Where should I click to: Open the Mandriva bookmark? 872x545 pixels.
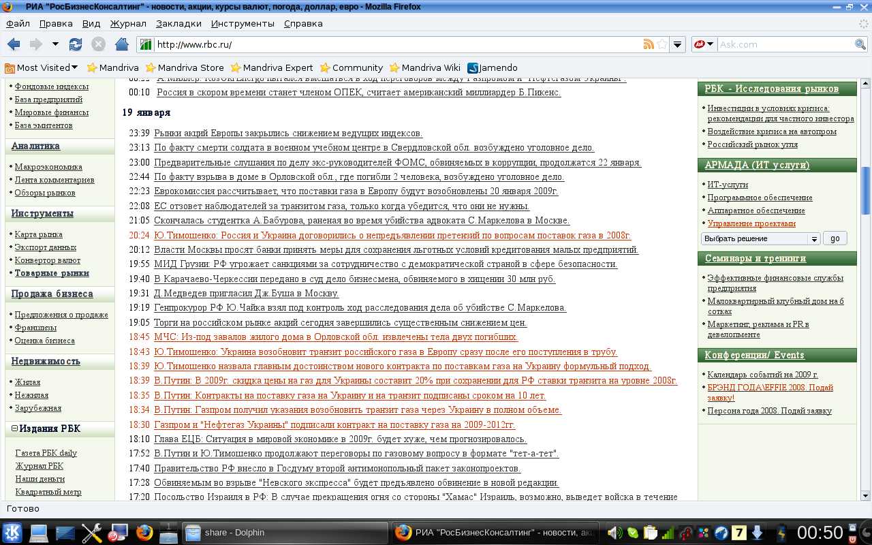tap(113, 67)
